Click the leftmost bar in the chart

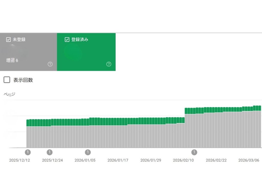(28, 135)
